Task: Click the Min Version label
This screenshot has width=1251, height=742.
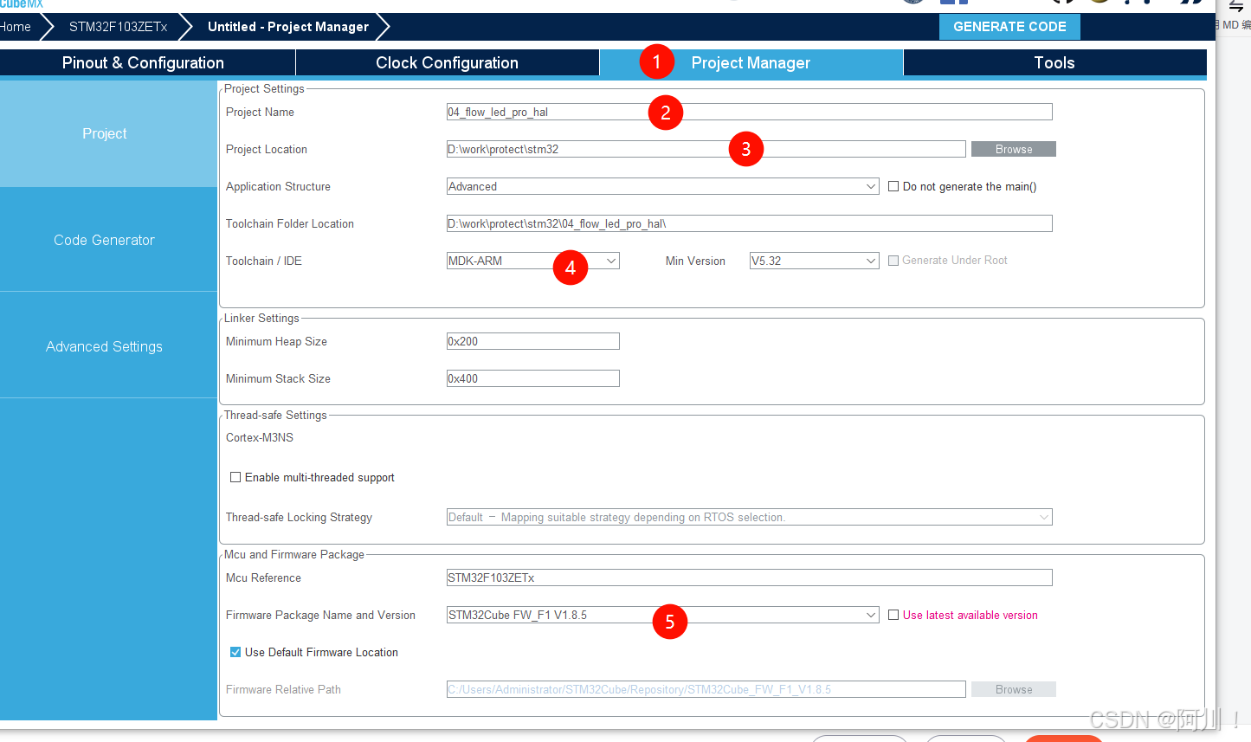Action: coord(695,261)
